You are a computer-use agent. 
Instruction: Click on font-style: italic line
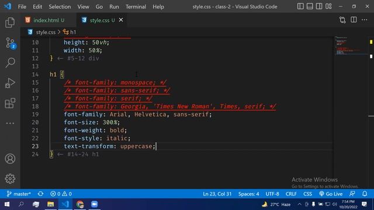pyautogui.click(x=97, y=138)
